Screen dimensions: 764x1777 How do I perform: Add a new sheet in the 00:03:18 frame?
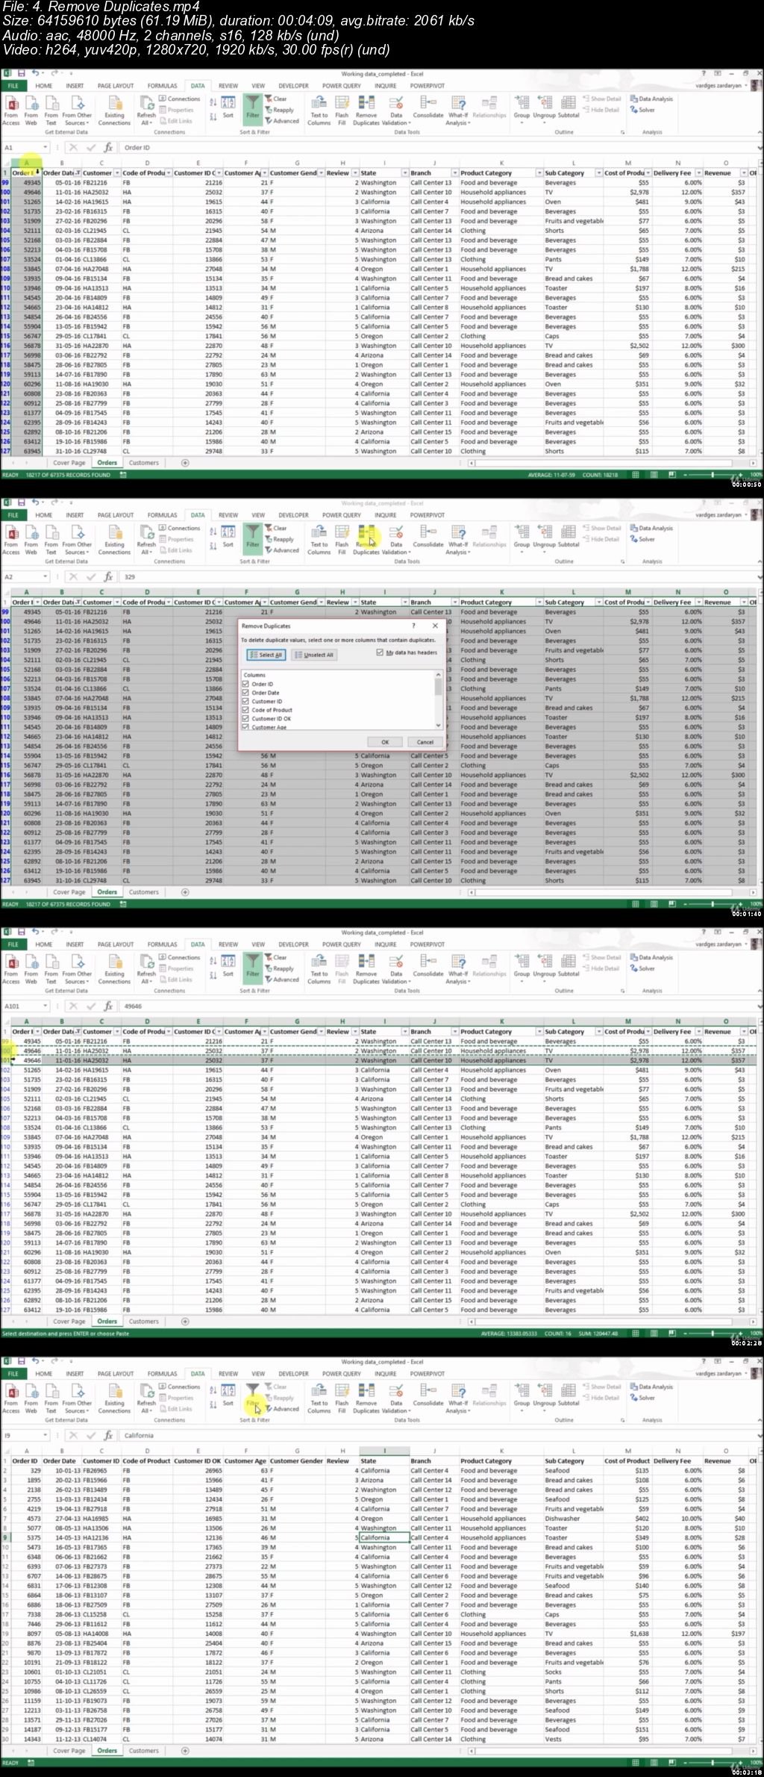(186, 1750)
